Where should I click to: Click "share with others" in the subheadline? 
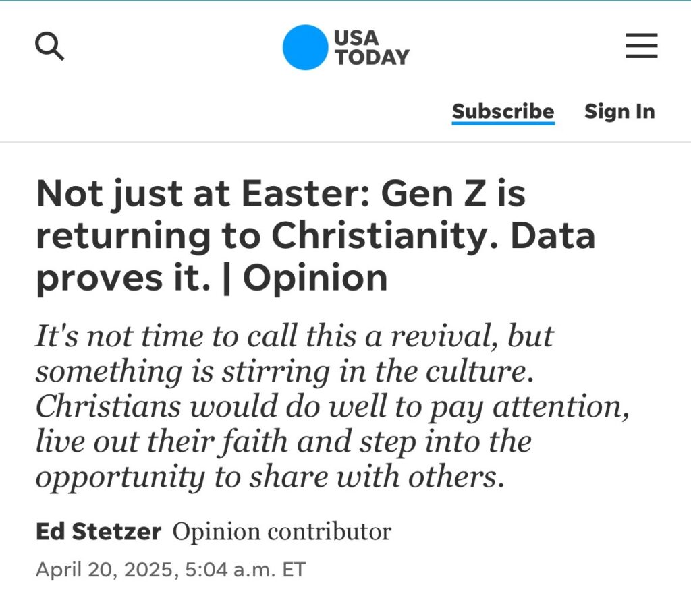377,477
